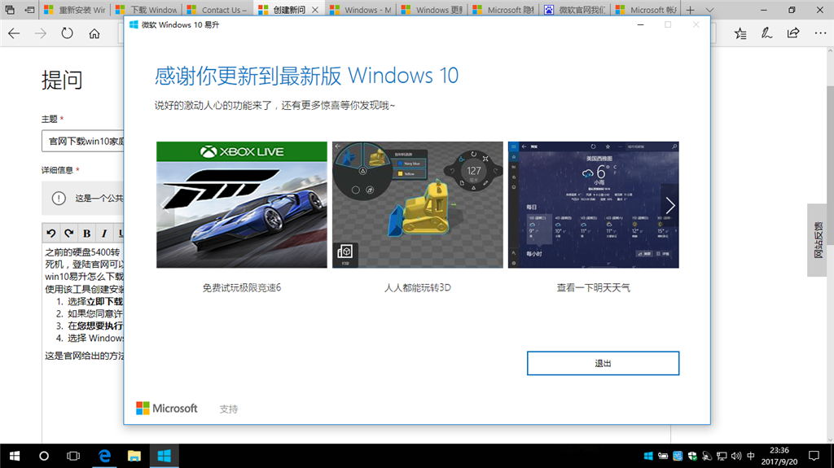This screenshot has width=834, height=468.
Task: Go to the Edge home page
Action: [x=94, y=33]
